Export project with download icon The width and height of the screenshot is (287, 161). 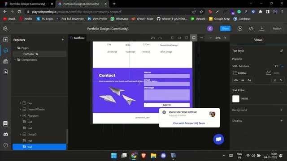coord(262,29)
